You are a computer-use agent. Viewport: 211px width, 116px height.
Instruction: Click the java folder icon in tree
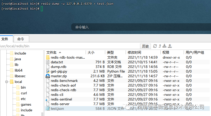12,59
